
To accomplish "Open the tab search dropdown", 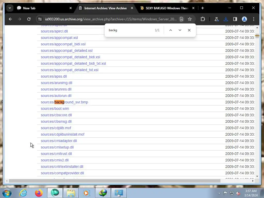I will pos(10,8).
